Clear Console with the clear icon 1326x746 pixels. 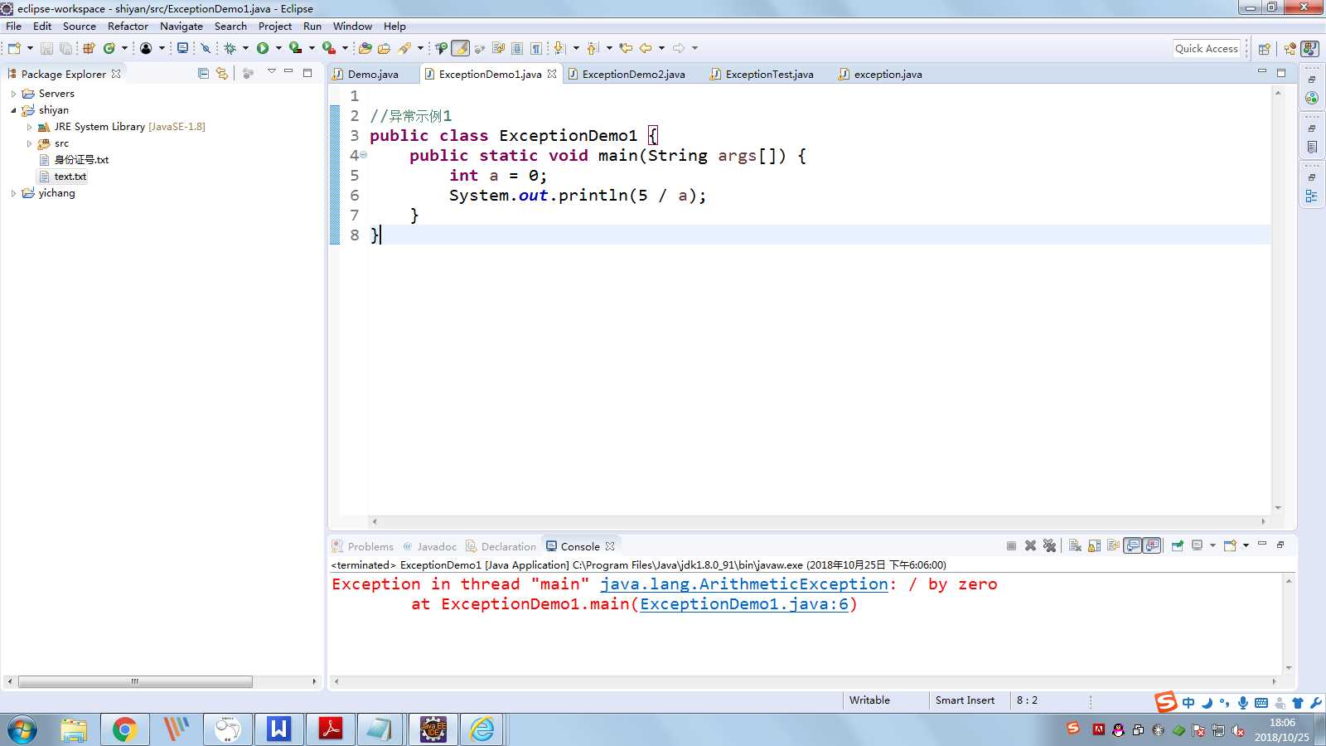1075,545
